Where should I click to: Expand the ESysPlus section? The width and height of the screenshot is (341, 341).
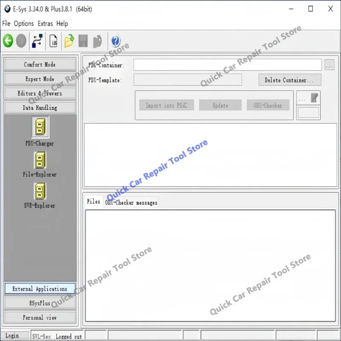tap(40, 303)
